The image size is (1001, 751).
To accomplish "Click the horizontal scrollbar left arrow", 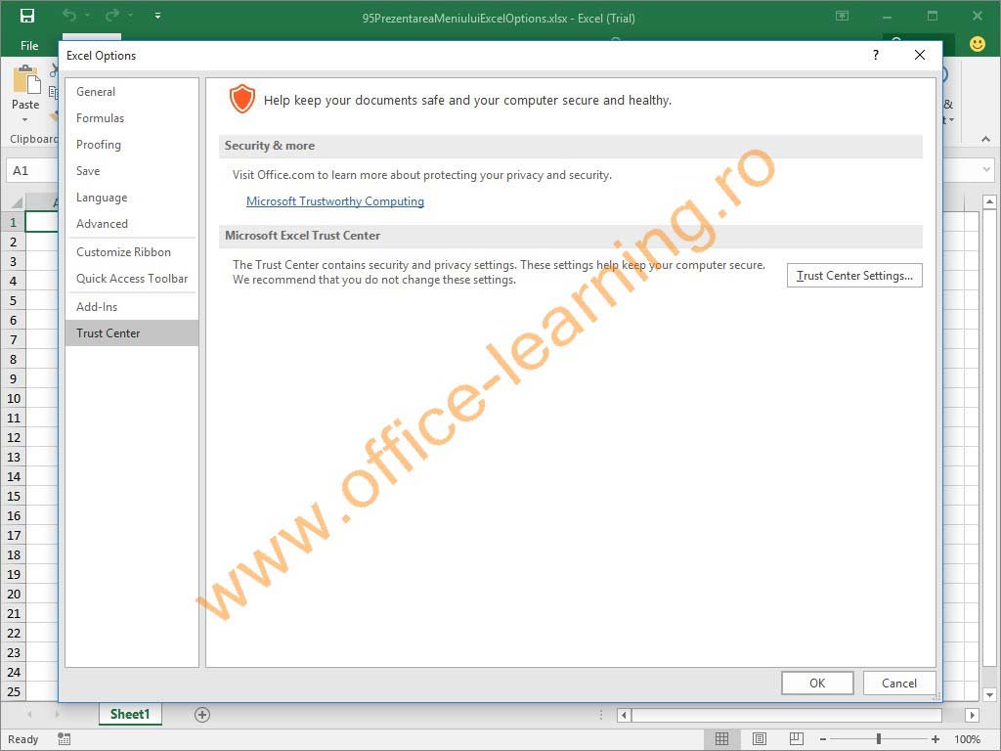I will (624, 715).
